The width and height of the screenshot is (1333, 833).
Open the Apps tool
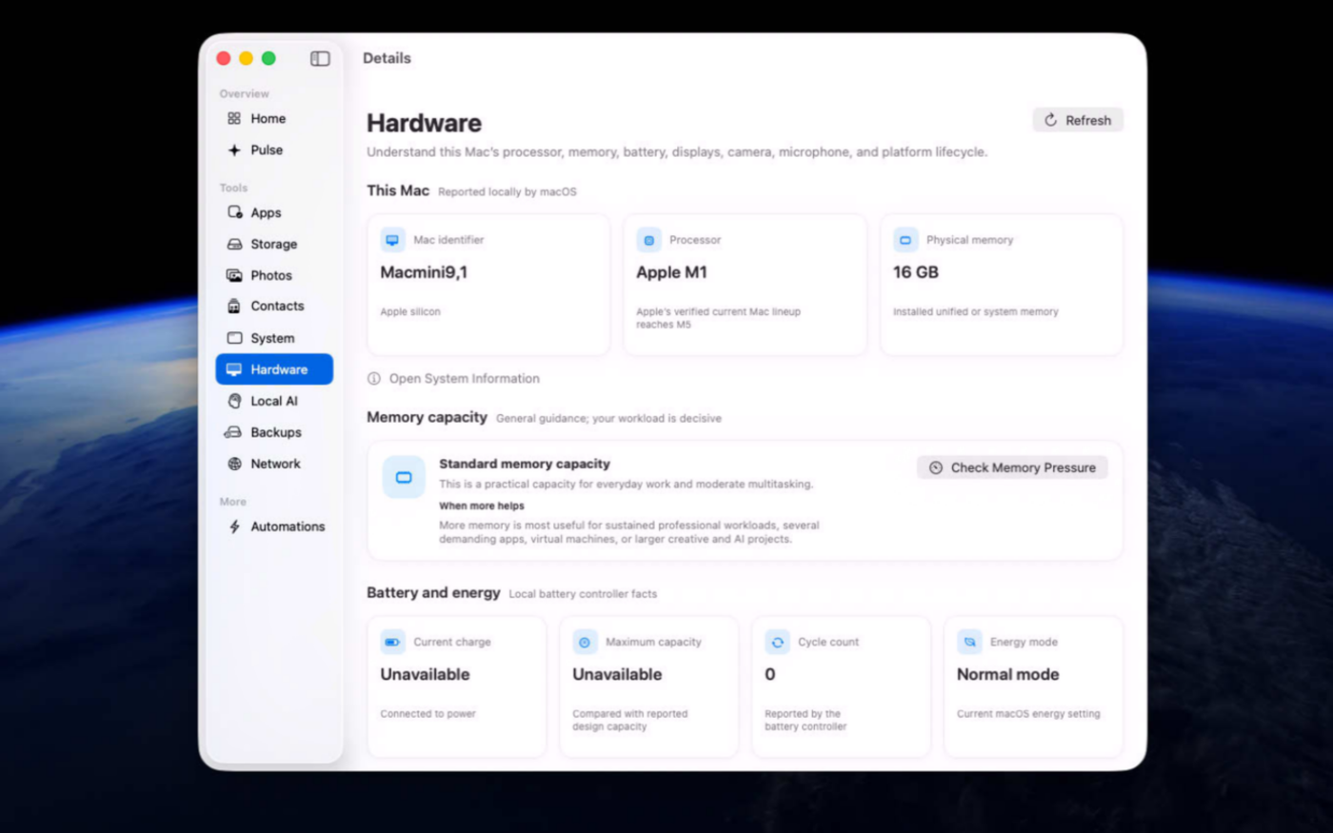pyautogui.click(x=274, y=212)
